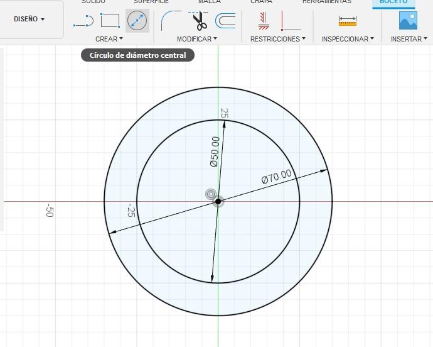
Task: Expand the INSPECCIONAR menu
Action: 348,39
